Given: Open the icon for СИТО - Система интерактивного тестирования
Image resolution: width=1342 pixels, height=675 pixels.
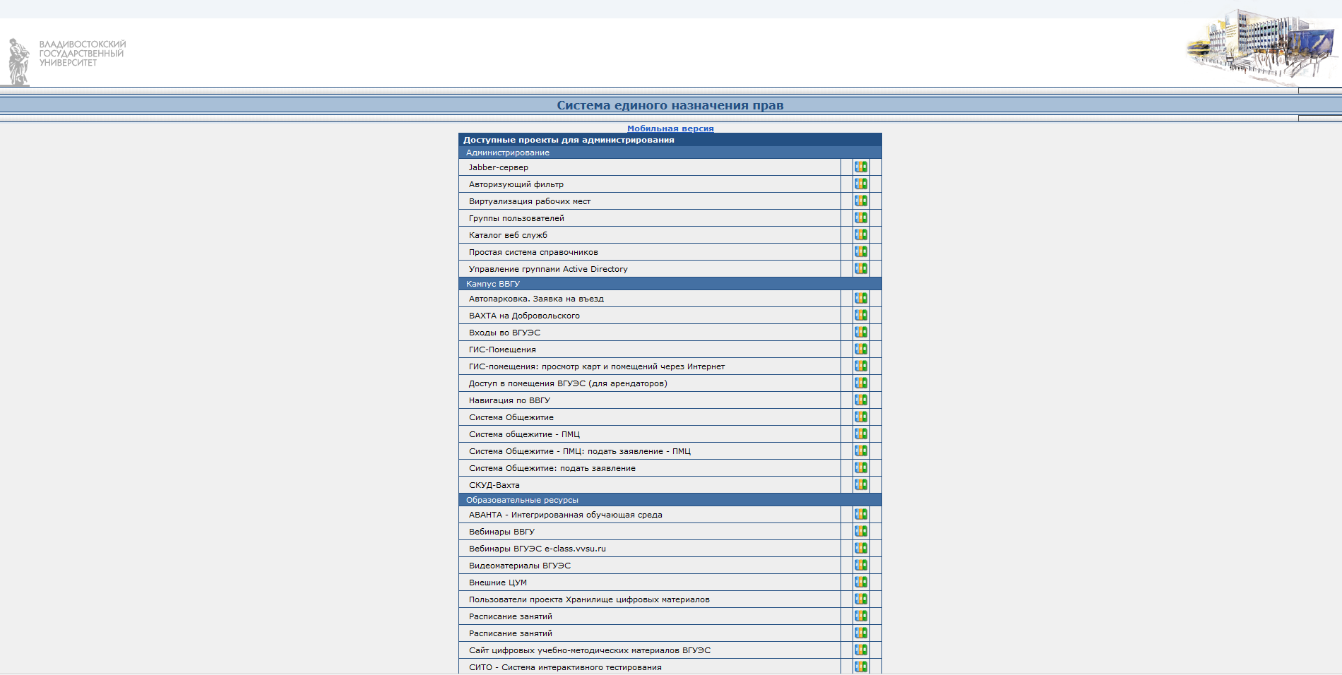Looking at the screenshot, I should tap(860, 667).
